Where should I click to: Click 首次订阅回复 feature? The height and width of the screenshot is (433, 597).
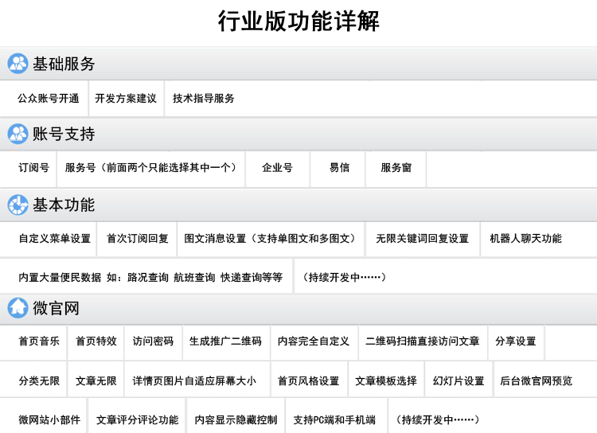(138, 239)
